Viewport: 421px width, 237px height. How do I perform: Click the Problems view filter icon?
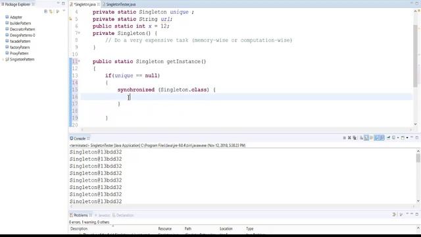pyautogui.click(x=394, y=215)
